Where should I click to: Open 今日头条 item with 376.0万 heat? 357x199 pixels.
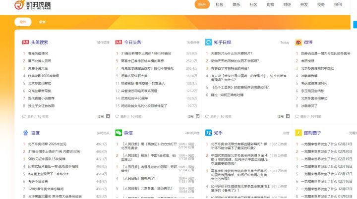(146, 53)
